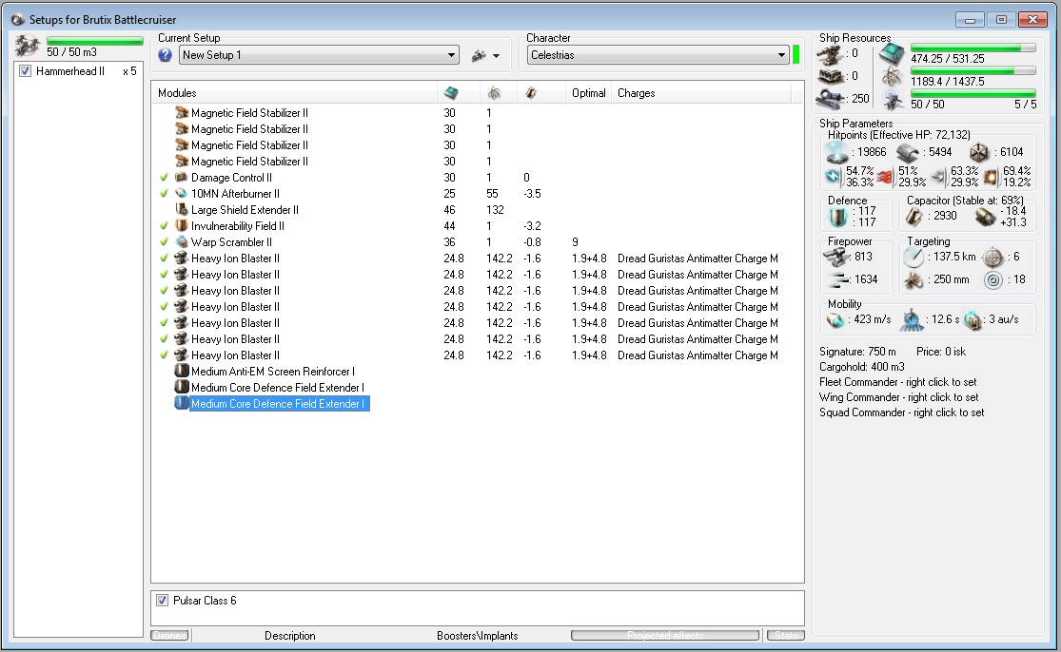Click the Defence tank icon showing 117
This screenshot has width=1061, height=652.
pyautogui.click(x=837, y=217)
